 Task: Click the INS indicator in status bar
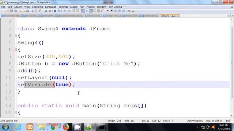point(228,121)
